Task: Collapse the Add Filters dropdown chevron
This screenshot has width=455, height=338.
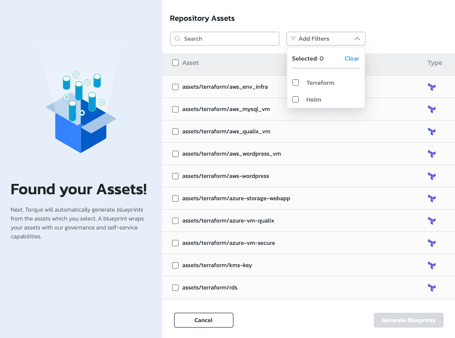Action: point(357,39)
